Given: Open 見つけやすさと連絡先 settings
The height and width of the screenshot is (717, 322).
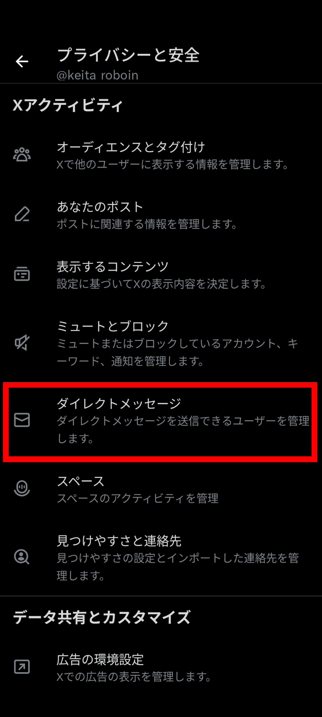Looking at the screenshot, I should [161, 557].
